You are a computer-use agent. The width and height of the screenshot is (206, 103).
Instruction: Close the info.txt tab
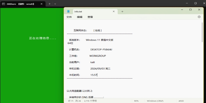pos(114,11)
